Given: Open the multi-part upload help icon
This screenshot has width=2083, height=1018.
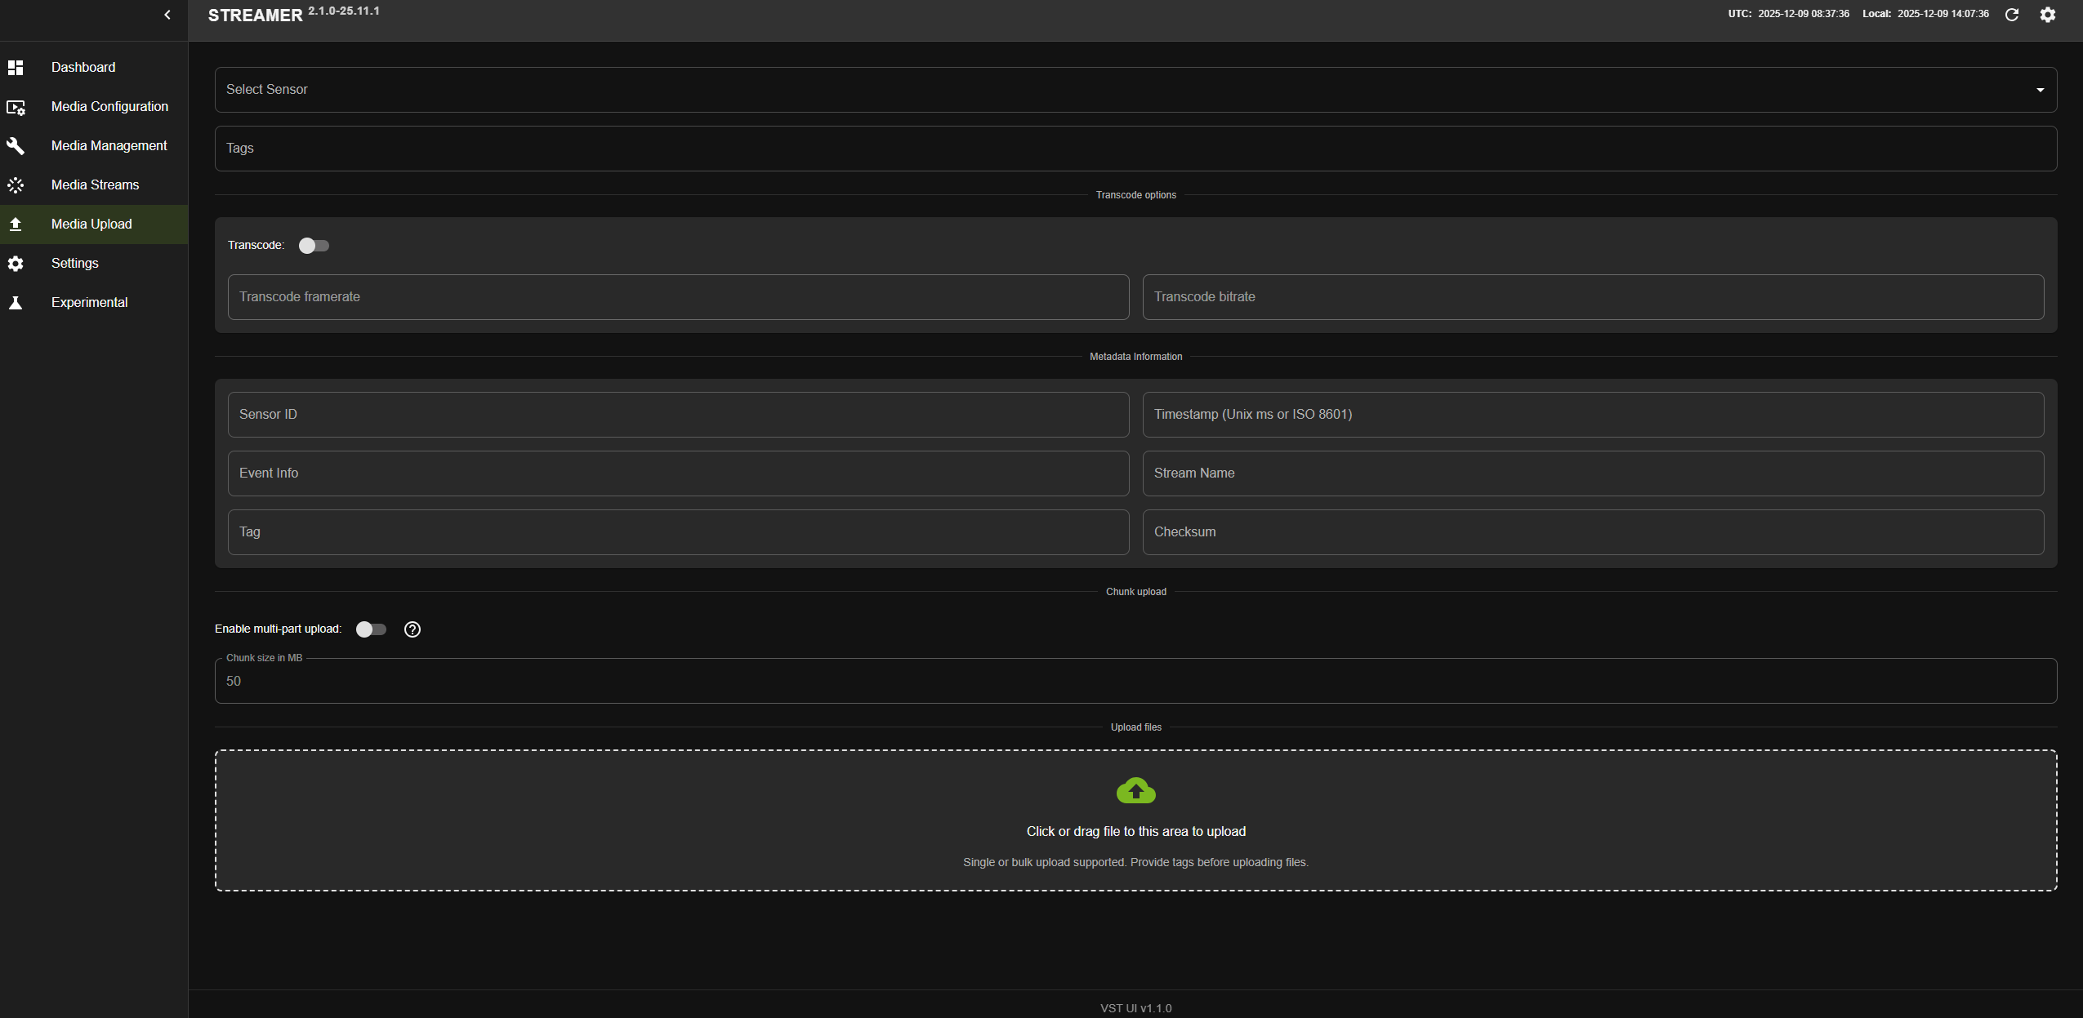Looking at the screenshot, I should (x=412, y=629).
